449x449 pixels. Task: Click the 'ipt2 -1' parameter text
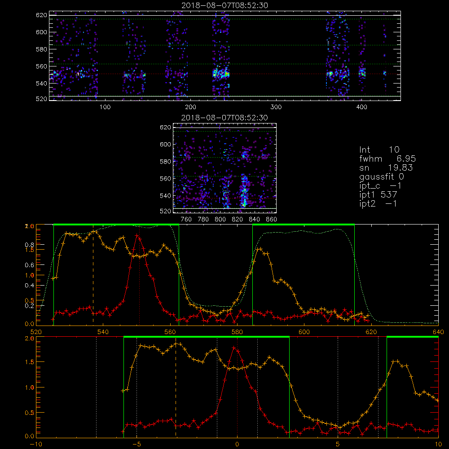coord(378,203)
